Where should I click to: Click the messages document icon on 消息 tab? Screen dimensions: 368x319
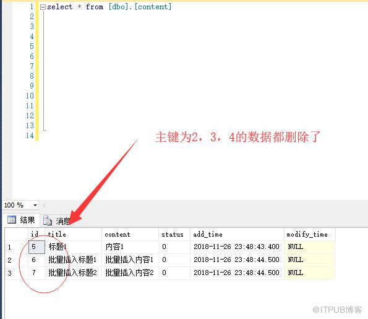[x=48, y=221]
